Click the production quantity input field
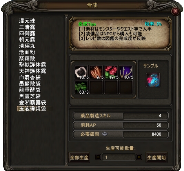This screenshot has height=171, width=184. (x=118, y=157)
